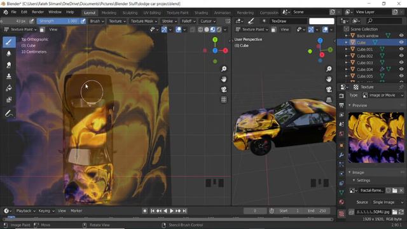Screen dimensions: 407x229
Task: Open the Window menu
Action: [x=55, y=12]
